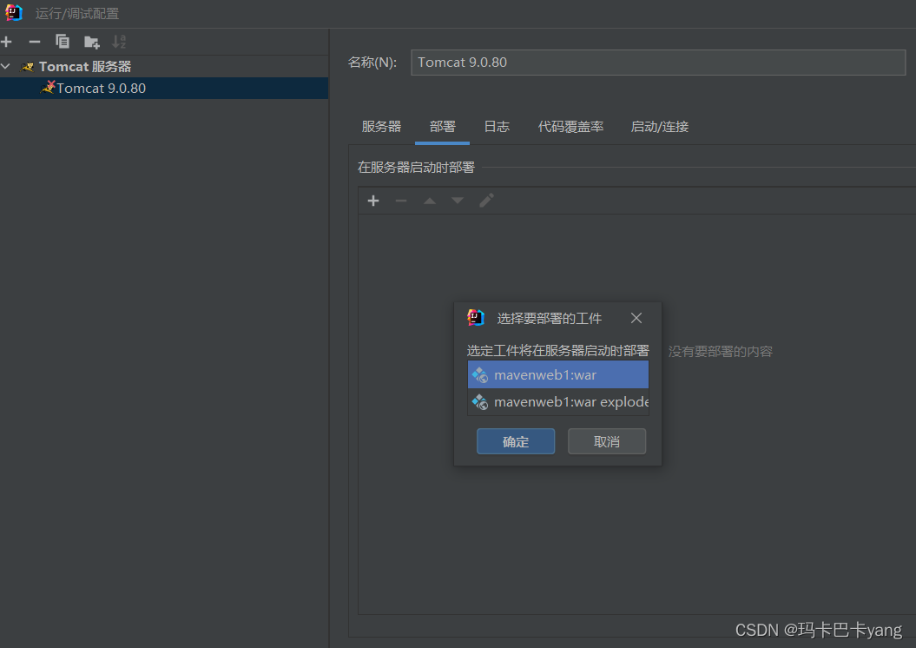Close the 选择要部署的工件 dialog
This screenshot has width=916, height=648.
pyautogui.click(x=636, y=318)
